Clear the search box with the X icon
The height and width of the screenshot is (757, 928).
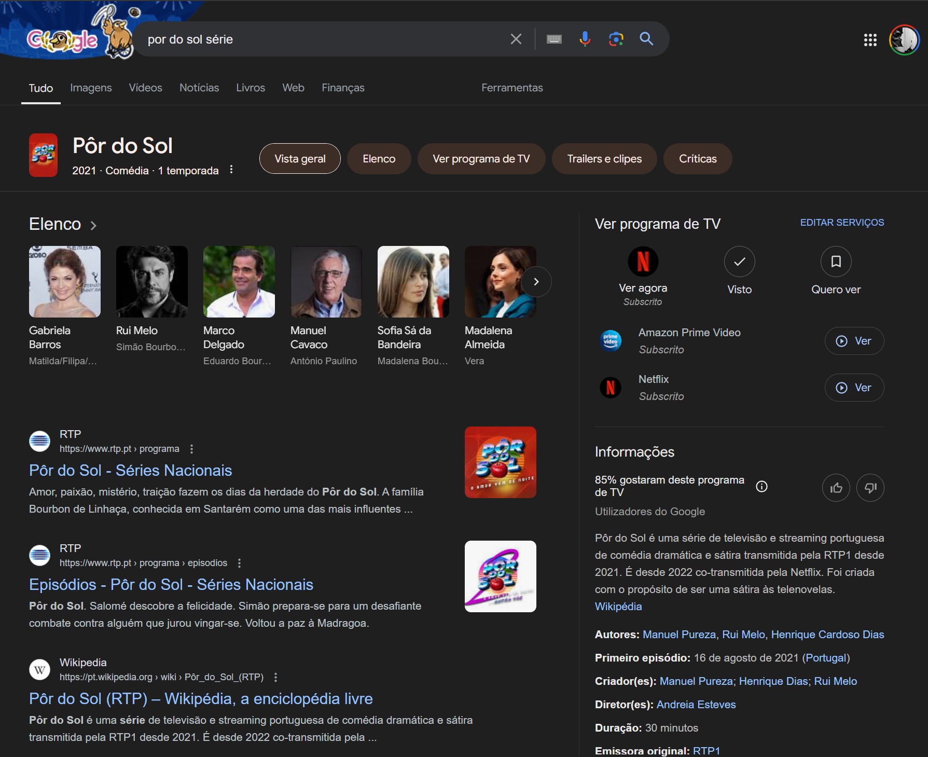coord(516,39)
